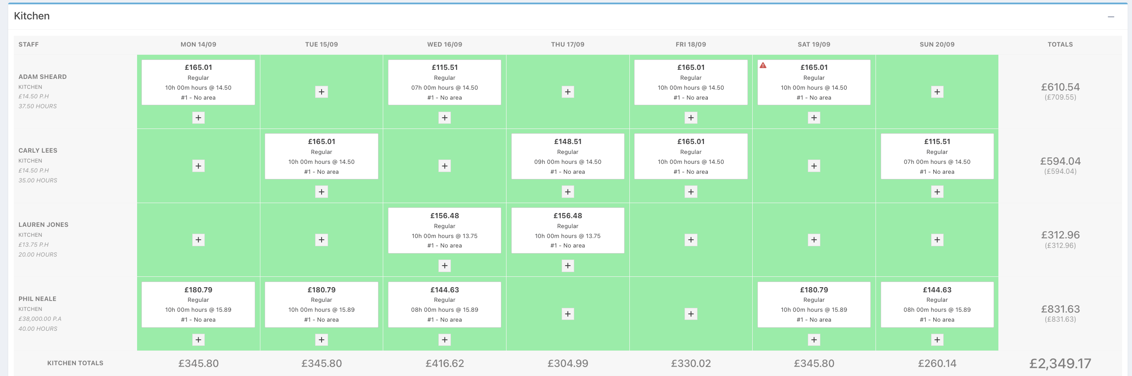Select staff member Adam Sheard
This screenshot has height=376, width=1132.
click(43, 76)
